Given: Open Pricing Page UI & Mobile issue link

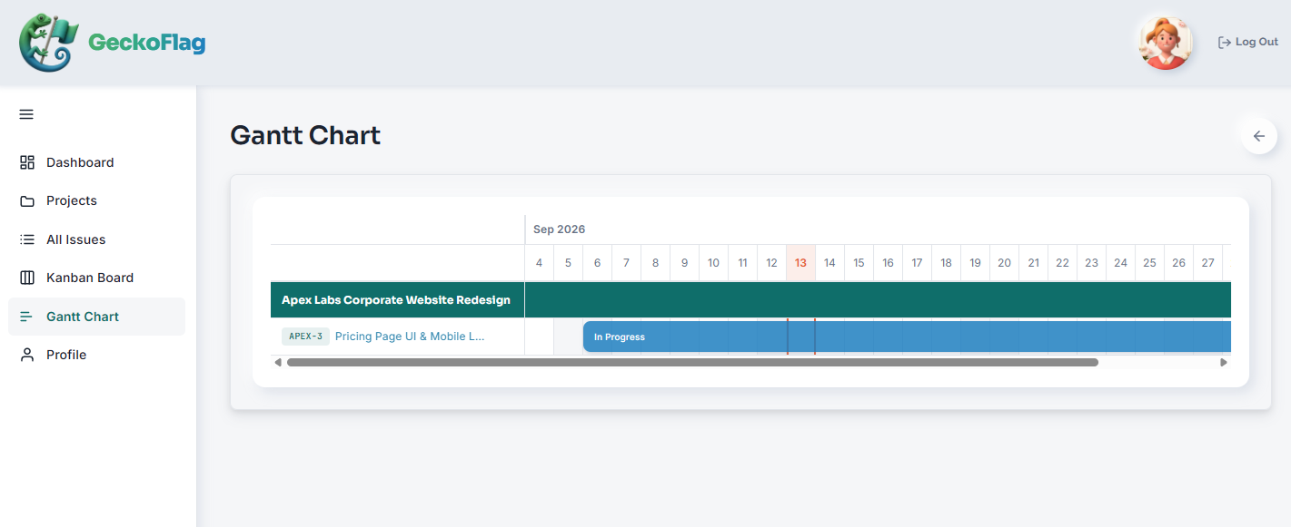Looking at the screenshot, I should [410, 337].
